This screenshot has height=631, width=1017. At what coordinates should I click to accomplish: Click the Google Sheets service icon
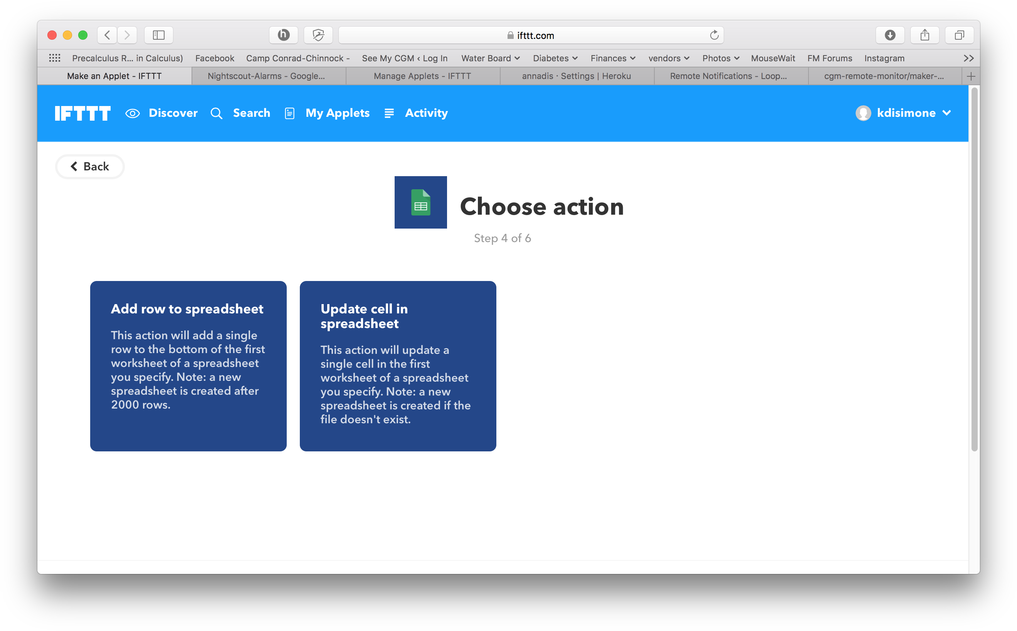click(420, 202)
